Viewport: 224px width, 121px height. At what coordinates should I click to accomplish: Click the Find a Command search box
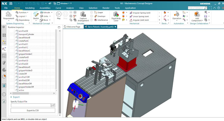pyautogui.click(x=197, y=8)
